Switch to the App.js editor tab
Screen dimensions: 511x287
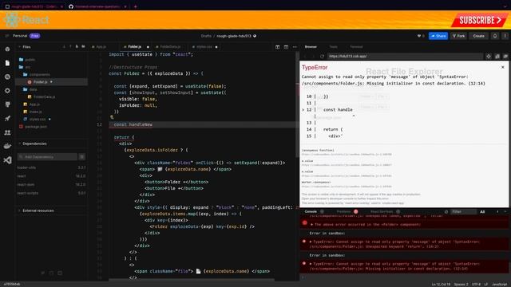tap(99, 47)
